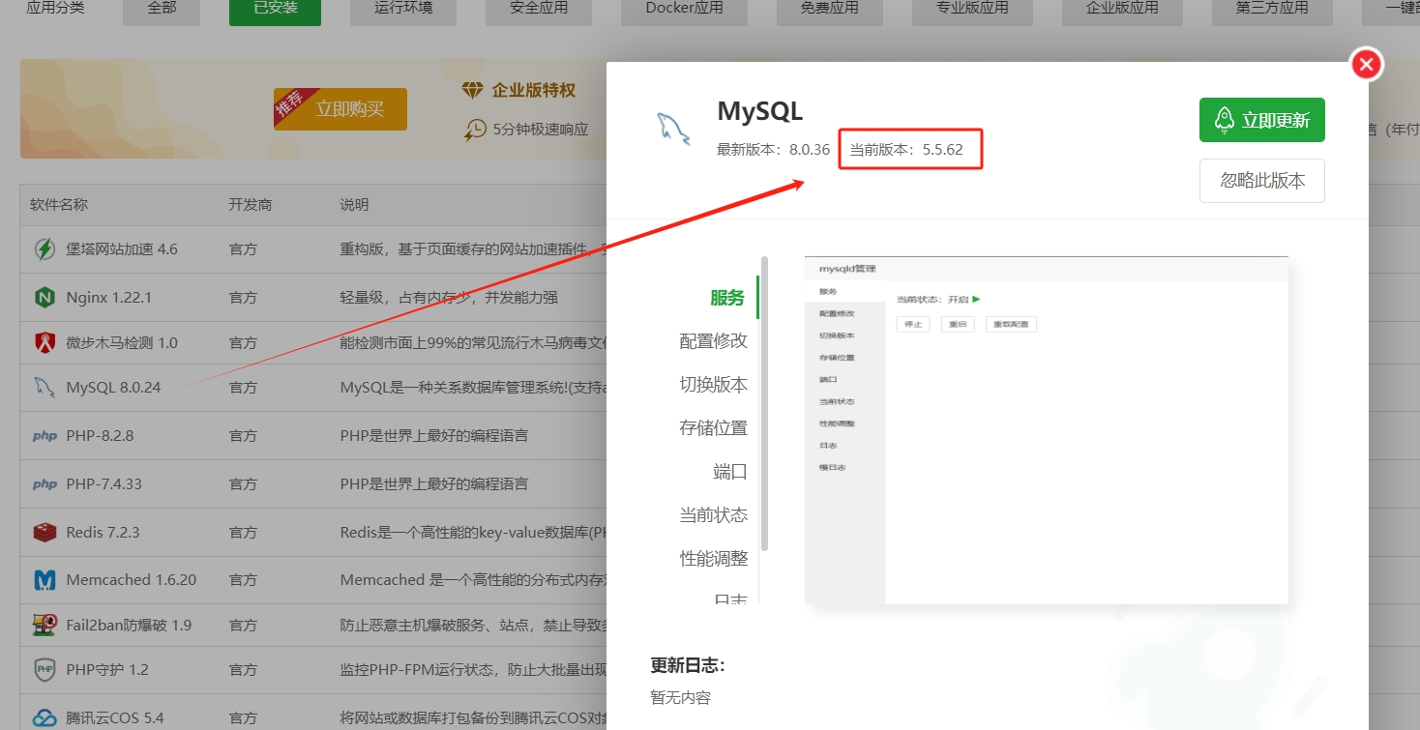The image size is (1420, 730).
Task: Click the dialog sidebar vertical scrollbar
Action: pos(764,403)
